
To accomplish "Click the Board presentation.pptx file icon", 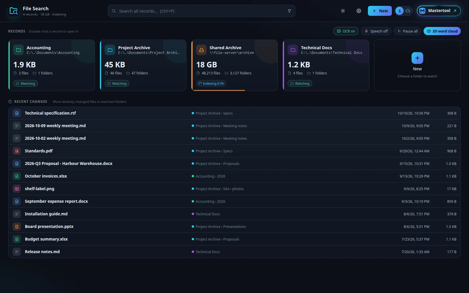I will [17, 226].
